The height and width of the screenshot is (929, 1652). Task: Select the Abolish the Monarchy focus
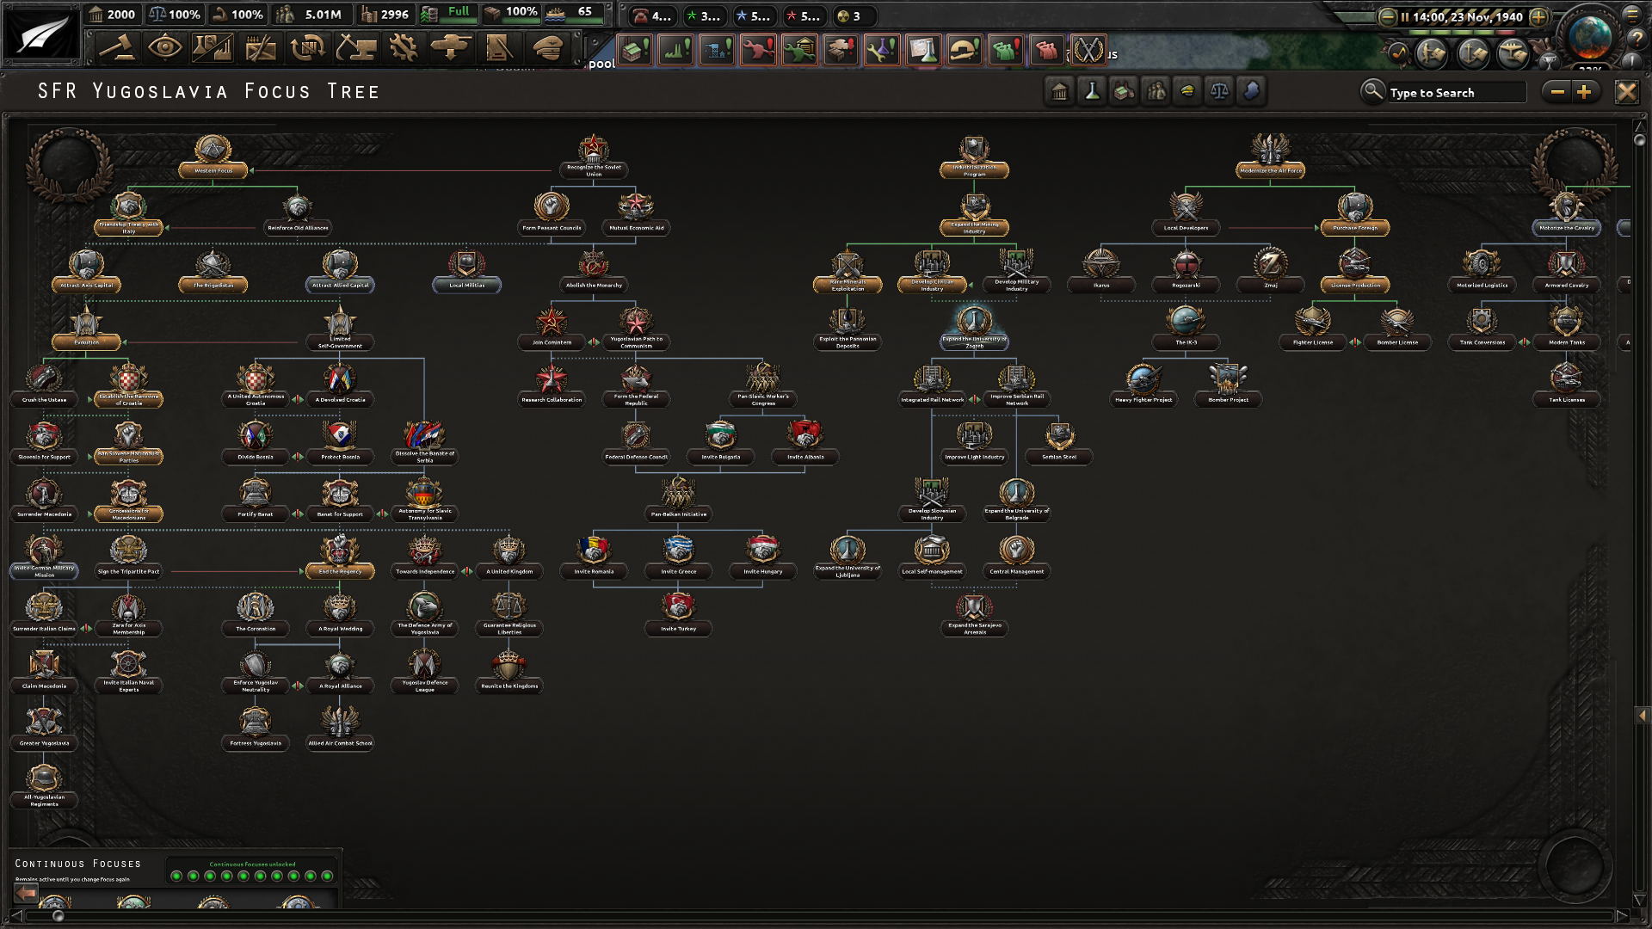594,271
